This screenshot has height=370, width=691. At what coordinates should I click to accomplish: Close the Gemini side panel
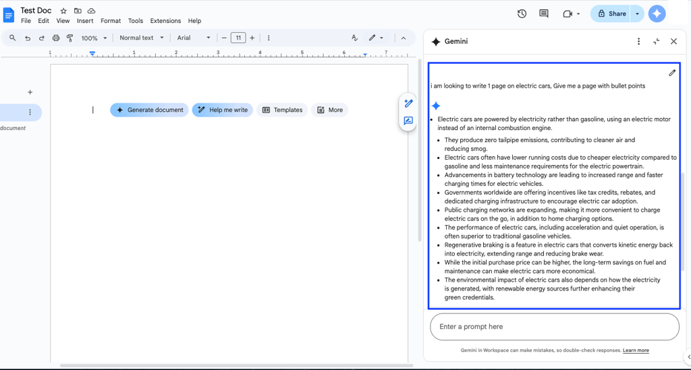(673, 41)
